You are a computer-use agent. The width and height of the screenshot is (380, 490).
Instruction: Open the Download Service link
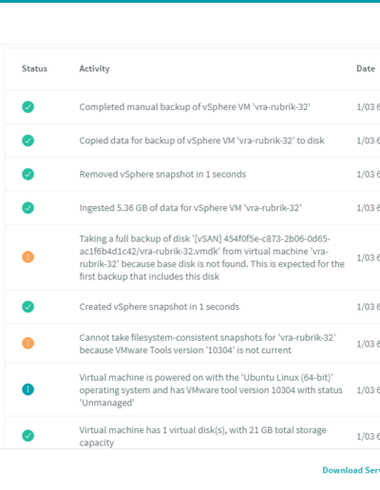[351, 470]
